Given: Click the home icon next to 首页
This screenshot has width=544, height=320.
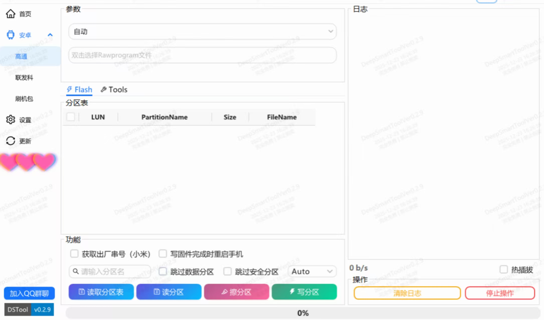Looking at the screenshot, I should 11,14.
